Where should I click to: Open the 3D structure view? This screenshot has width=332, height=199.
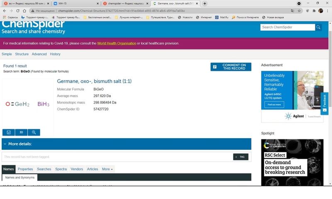pyautogui.click(x=21, y=132)
